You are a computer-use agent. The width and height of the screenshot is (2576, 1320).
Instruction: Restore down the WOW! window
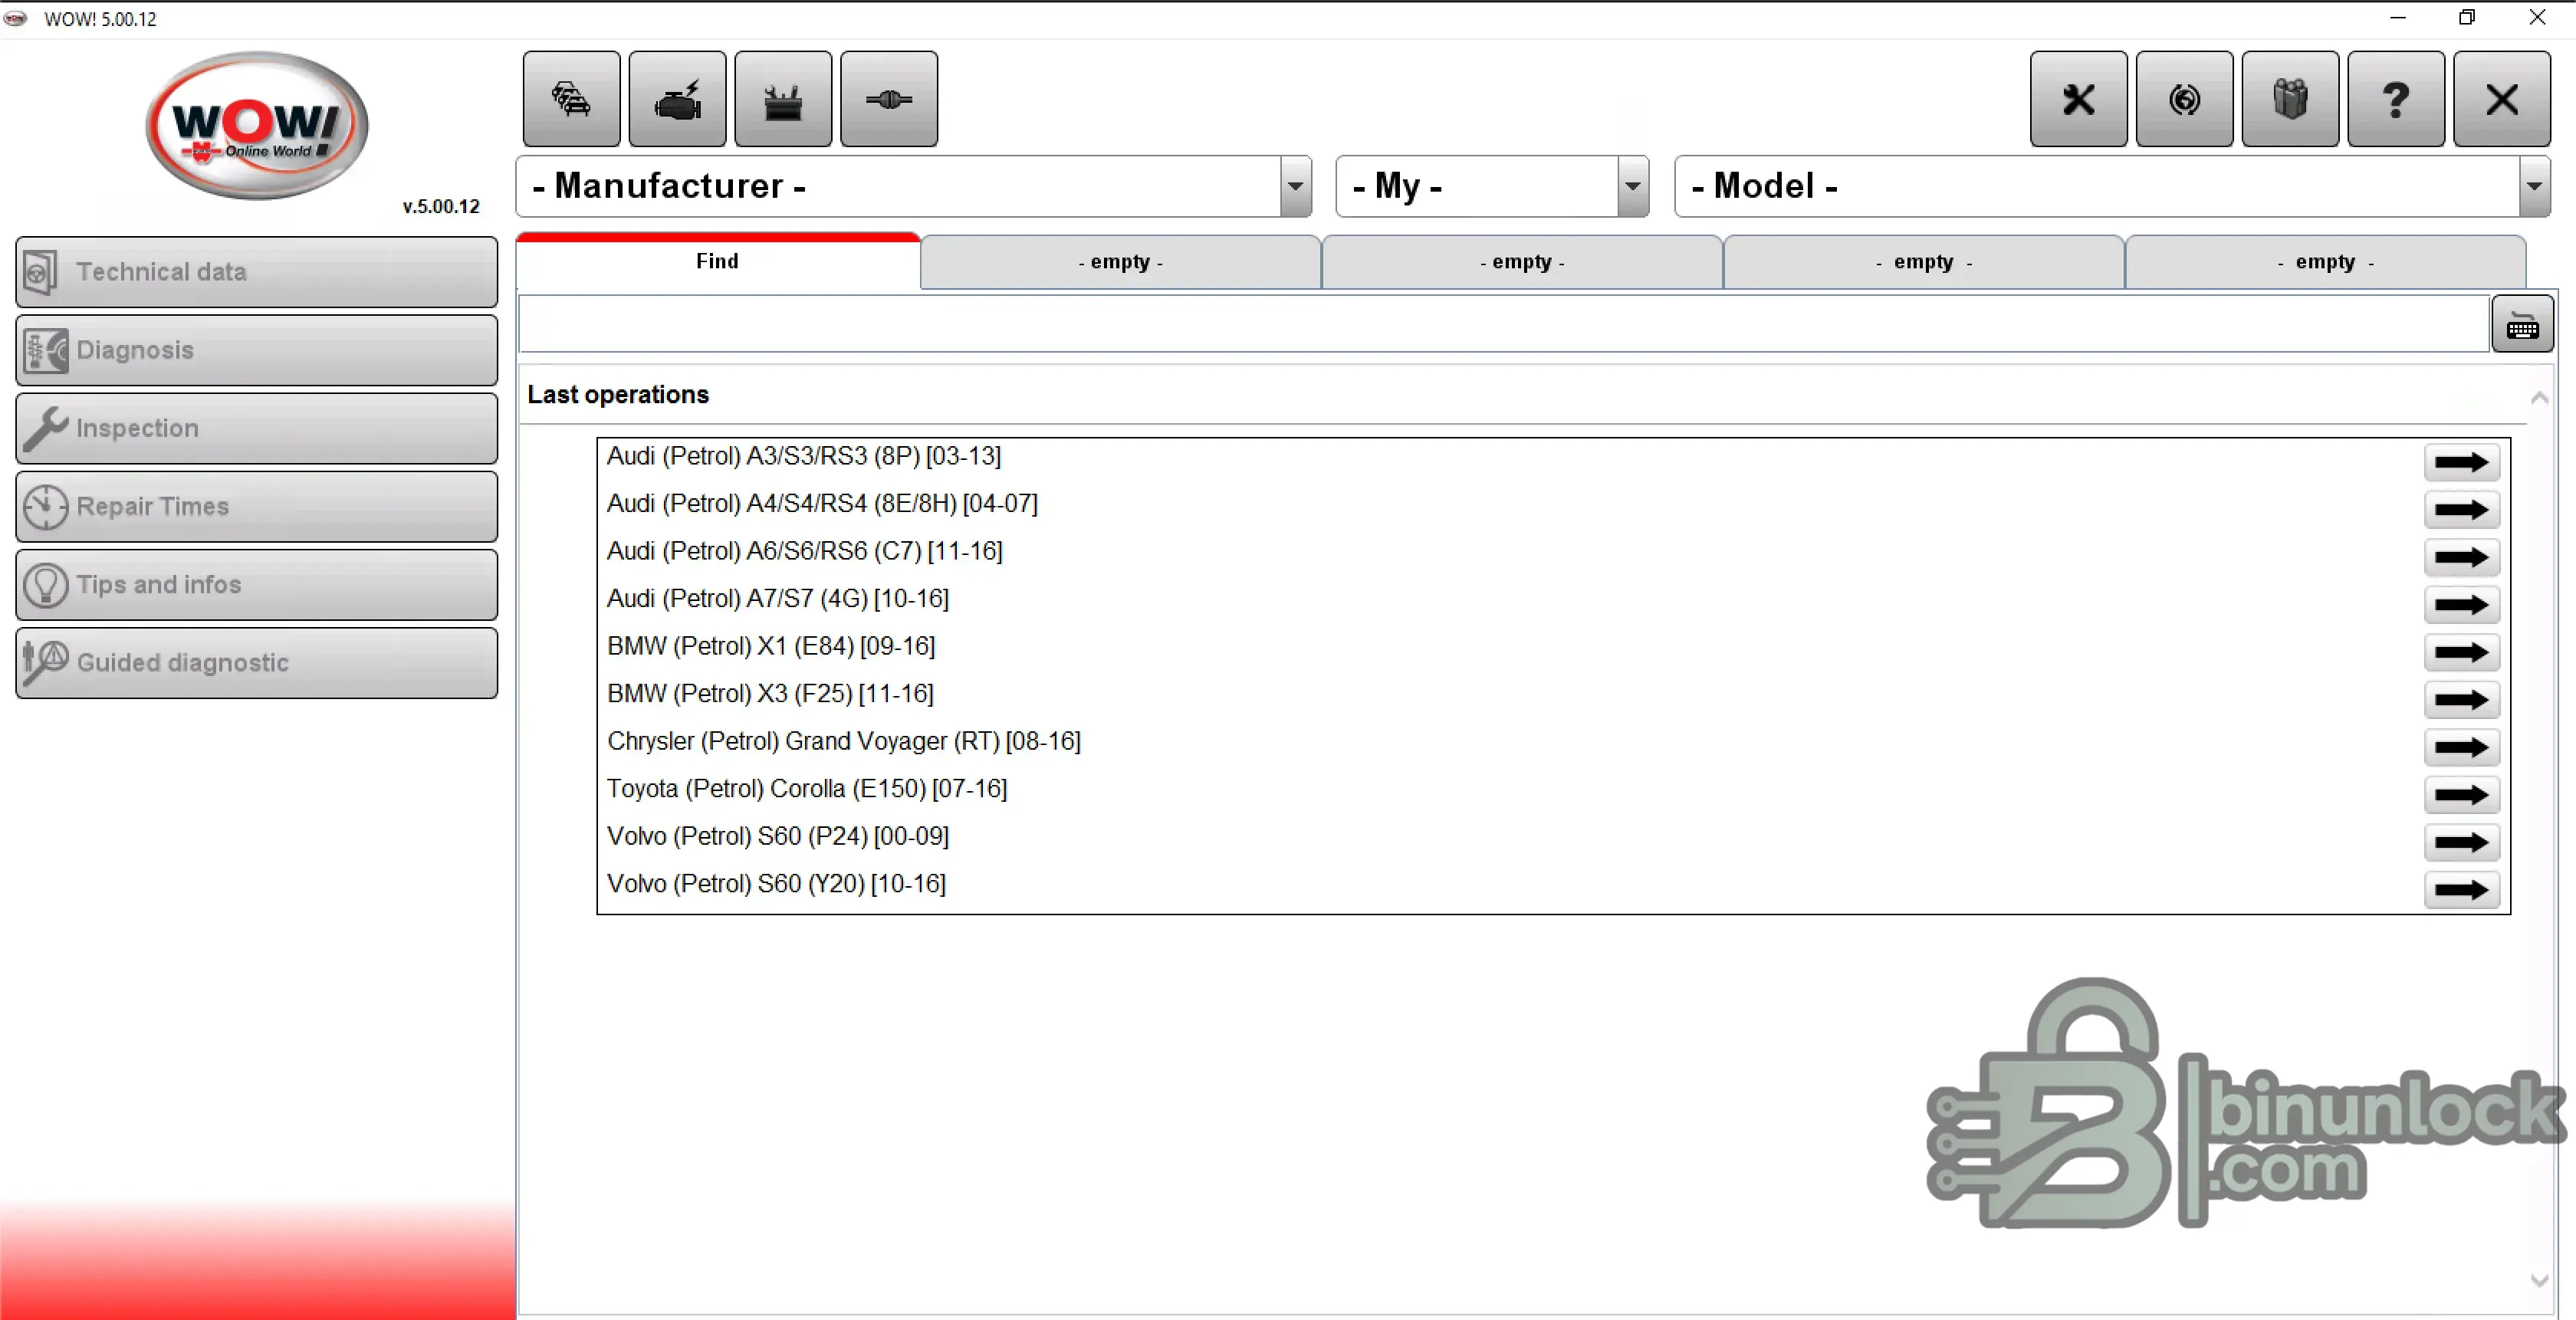click(2467, 17)
